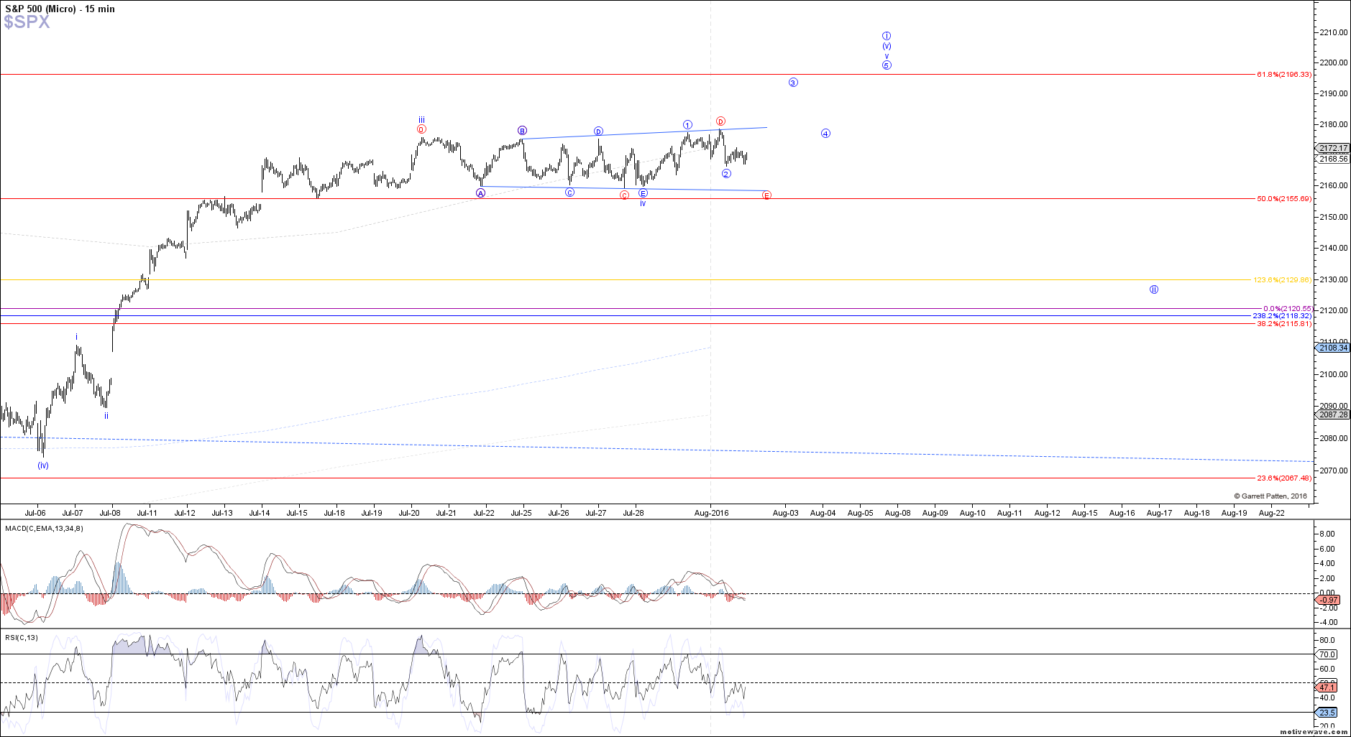Select the 50.0%(2155.69) Fibonacci label

(1283, 199)
